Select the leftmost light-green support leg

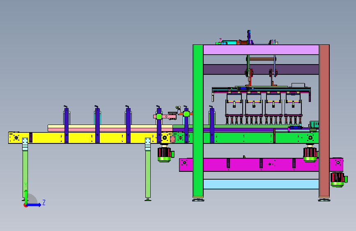(x=25, y=174)
